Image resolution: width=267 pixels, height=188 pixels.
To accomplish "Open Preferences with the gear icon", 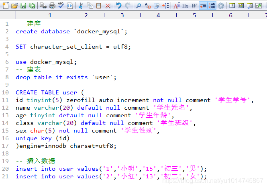I will tap(221, 6).
